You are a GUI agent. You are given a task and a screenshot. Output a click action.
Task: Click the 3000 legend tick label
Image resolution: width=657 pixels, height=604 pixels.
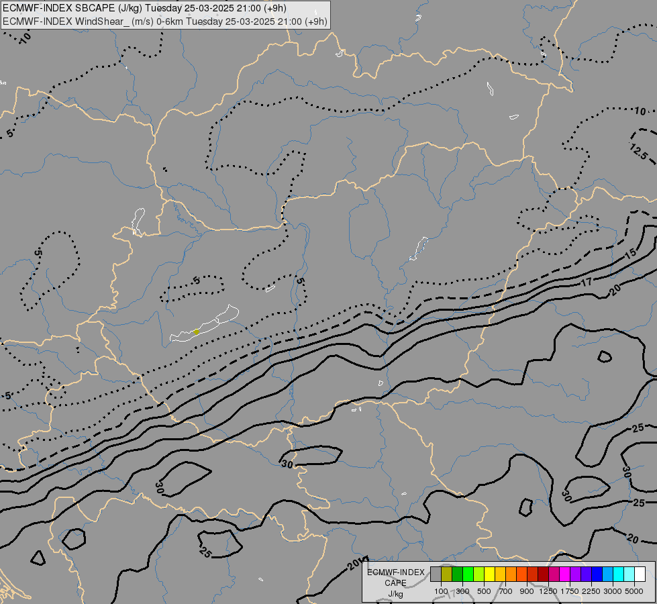coord(613,591)
